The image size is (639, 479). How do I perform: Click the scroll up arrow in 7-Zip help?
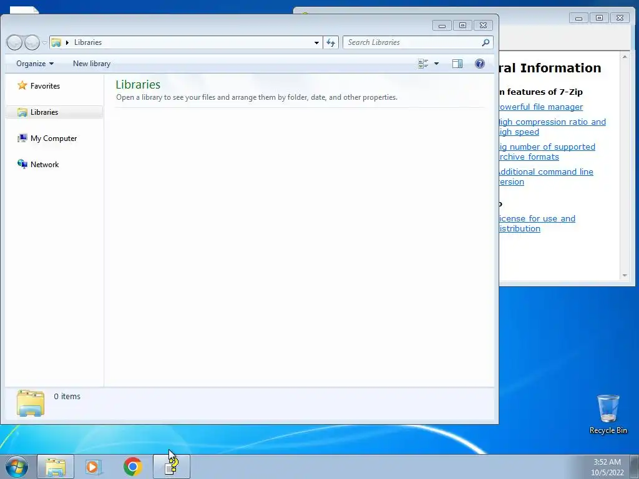[625, 57]
